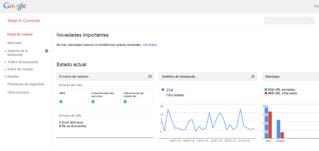This screenshot has width=319, height=151.
Task: Click the Web axis label in Sitemaps chart
Action: pos(268,141)
